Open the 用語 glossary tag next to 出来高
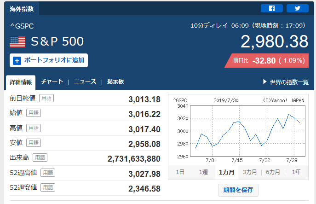Image resolution: width=316 pixels, height=204 pixels. click(x=40, y=157)
